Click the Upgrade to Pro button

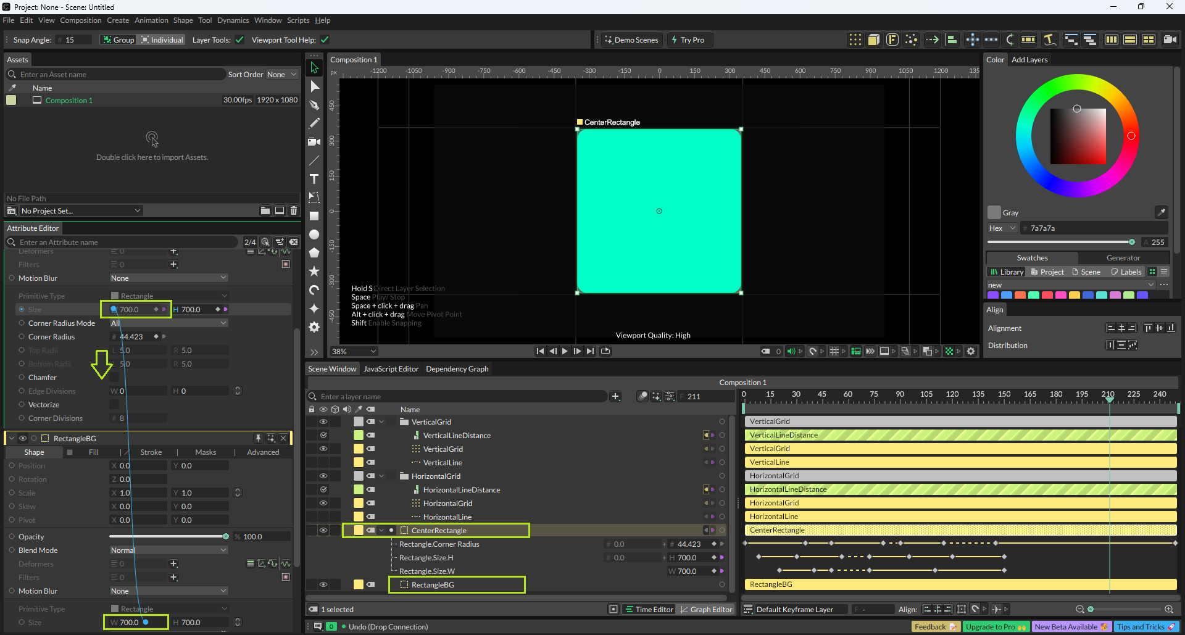click(995, 627)
